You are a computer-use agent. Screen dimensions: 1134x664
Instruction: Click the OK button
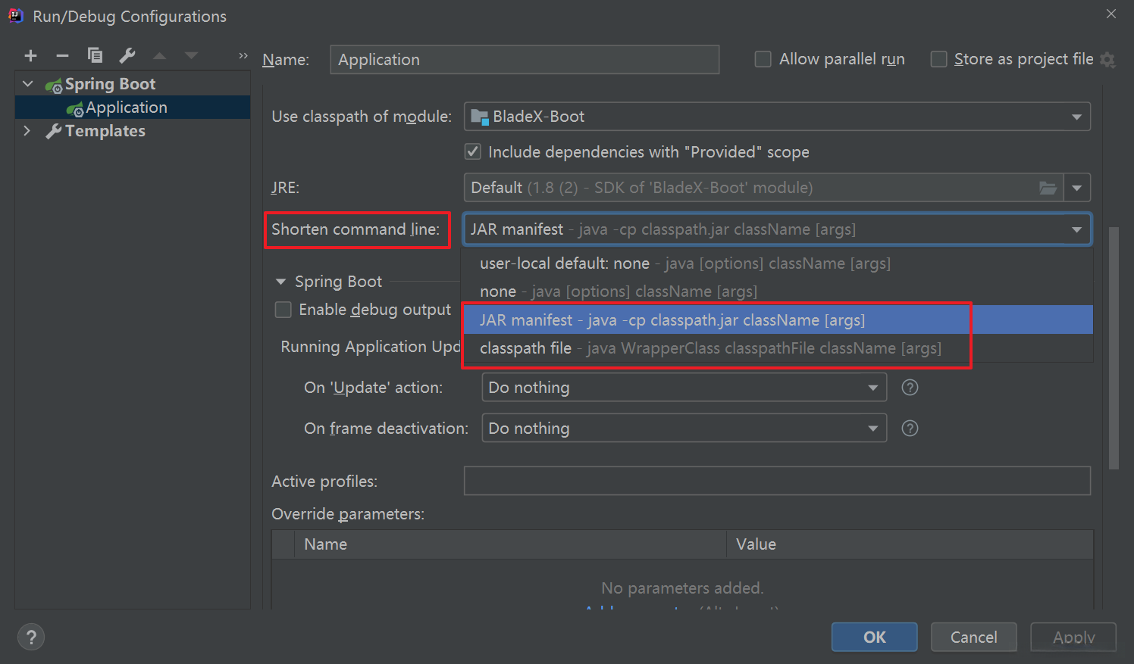coord(874,638)
